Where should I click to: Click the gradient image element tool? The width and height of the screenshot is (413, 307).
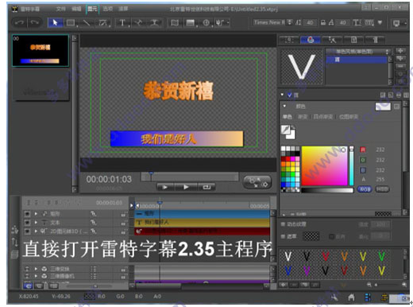[191, 23]
